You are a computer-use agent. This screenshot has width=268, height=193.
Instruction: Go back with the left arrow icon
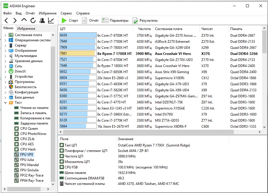[6, 21]
